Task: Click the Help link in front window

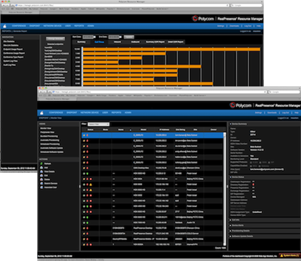Action: [x=296, y=113]
